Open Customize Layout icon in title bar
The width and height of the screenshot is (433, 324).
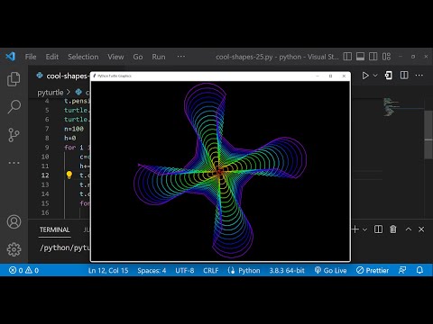click(386, 57)
